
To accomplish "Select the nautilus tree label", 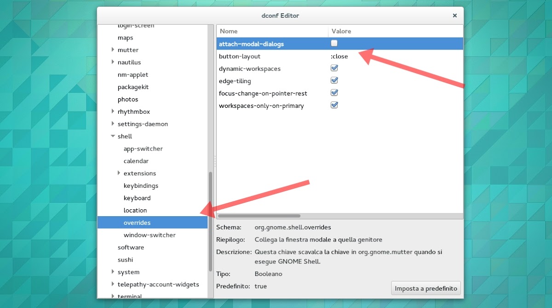I will click(129, 62).
